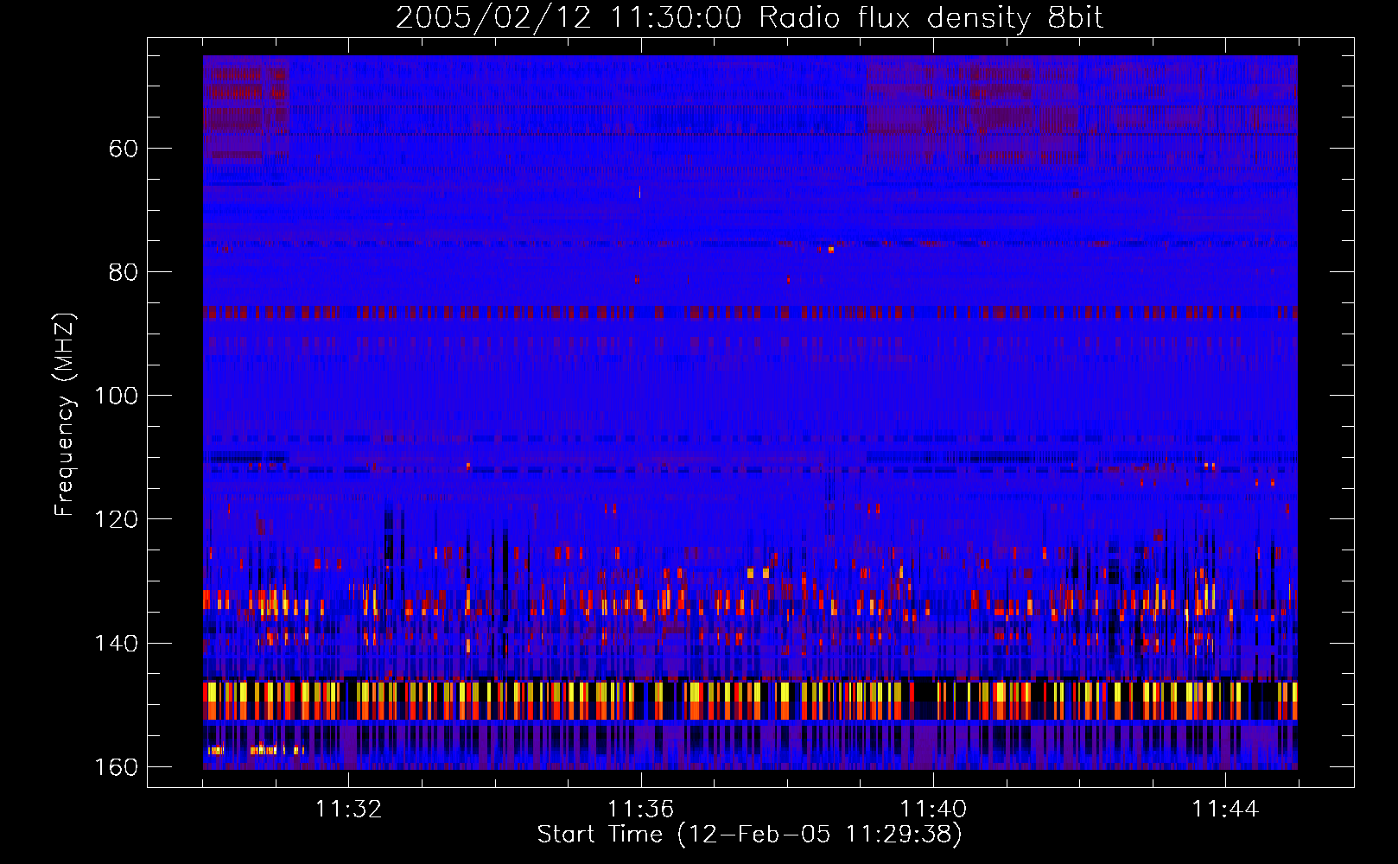The height and width of the screenshot is (864, 1398).
Task: Click the 80 frequency tick label
Action: [x=124, y=272]
